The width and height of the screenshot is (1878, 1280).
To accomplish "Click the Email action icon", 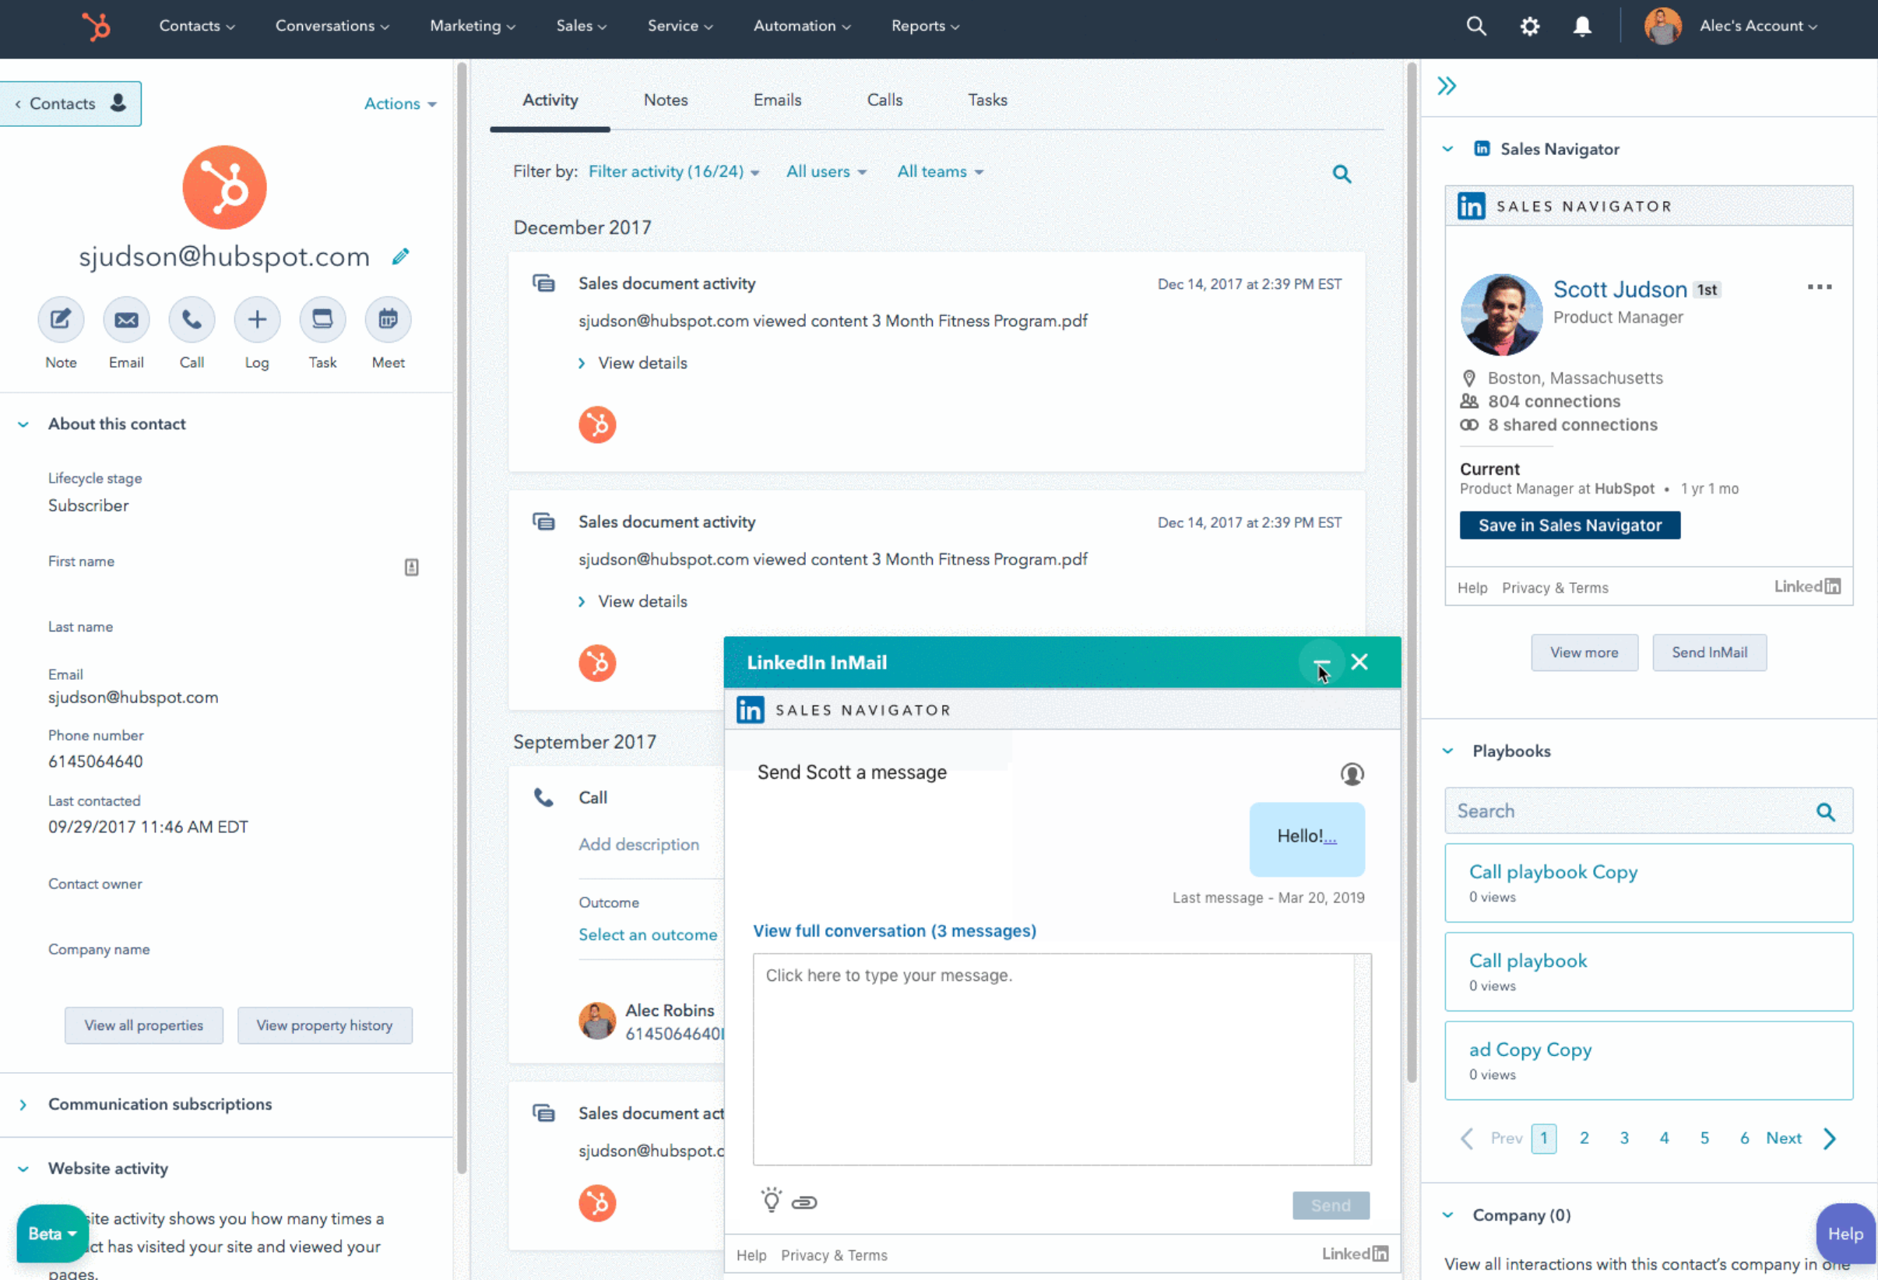I will click(126, 319).
